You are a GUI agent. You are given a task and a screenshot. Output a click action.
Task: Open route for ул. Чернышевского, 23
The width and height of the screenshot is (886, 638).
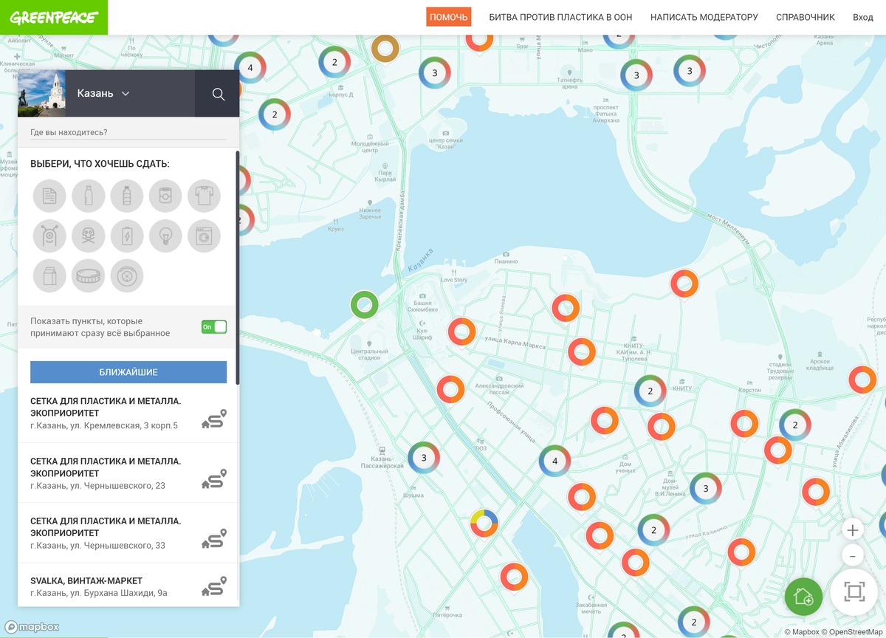pos(214,479)
